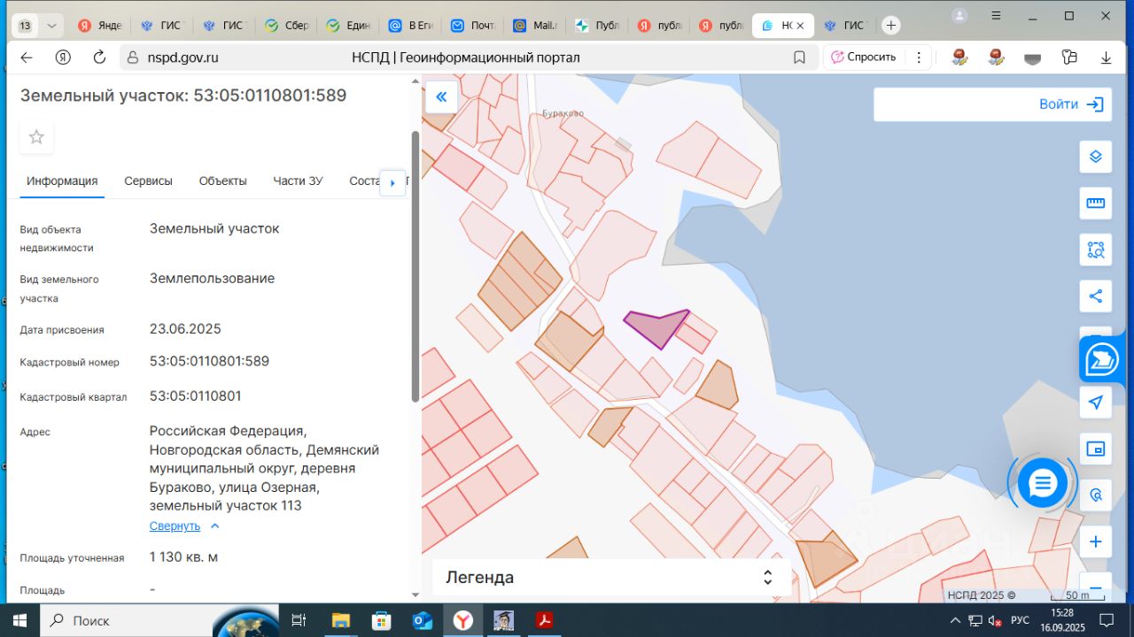Image resolution: width=1134 pixels, height=637 pixels.
Task: Click the highlighted purple land plot
Action: 656,328
